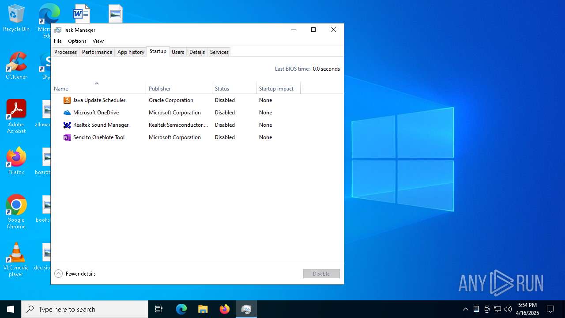Open the Recycle Bin desktop icon
Viewport: 565px width, 318px height.
16,19
